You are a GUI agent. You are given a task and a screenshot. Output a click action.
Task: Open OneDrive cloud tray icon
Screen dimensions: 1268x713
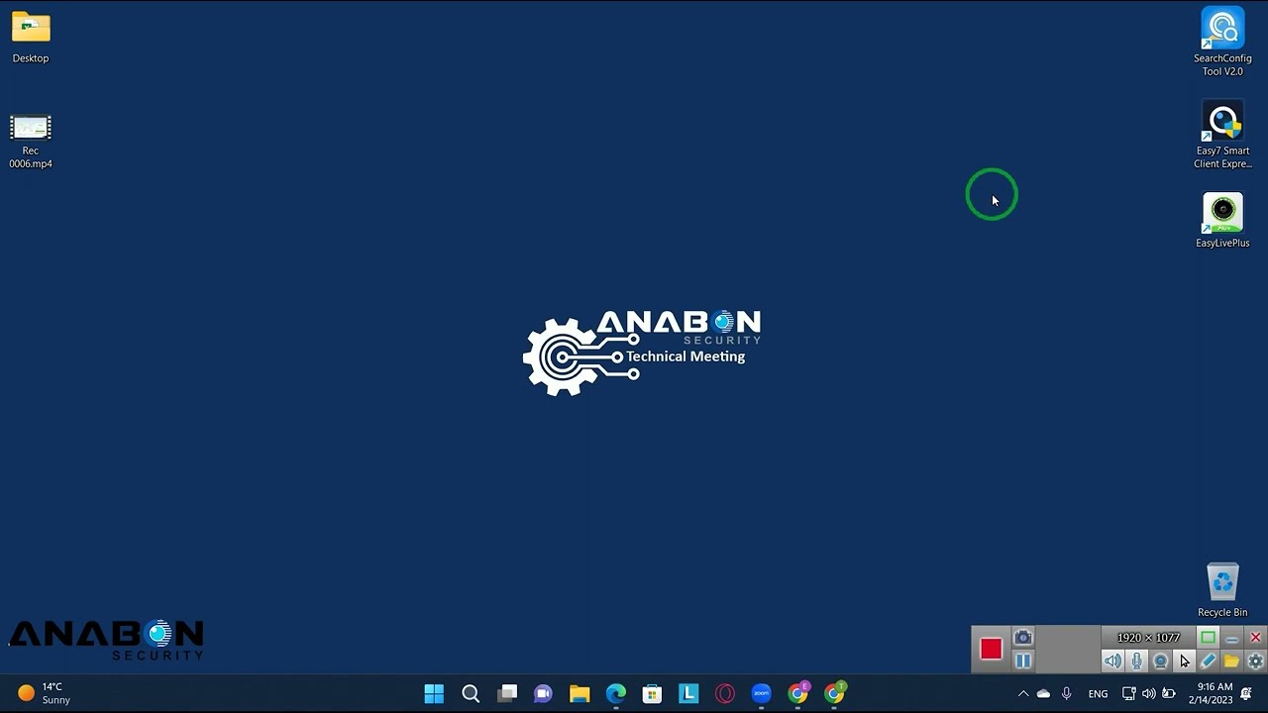[x=1043, y=693]
